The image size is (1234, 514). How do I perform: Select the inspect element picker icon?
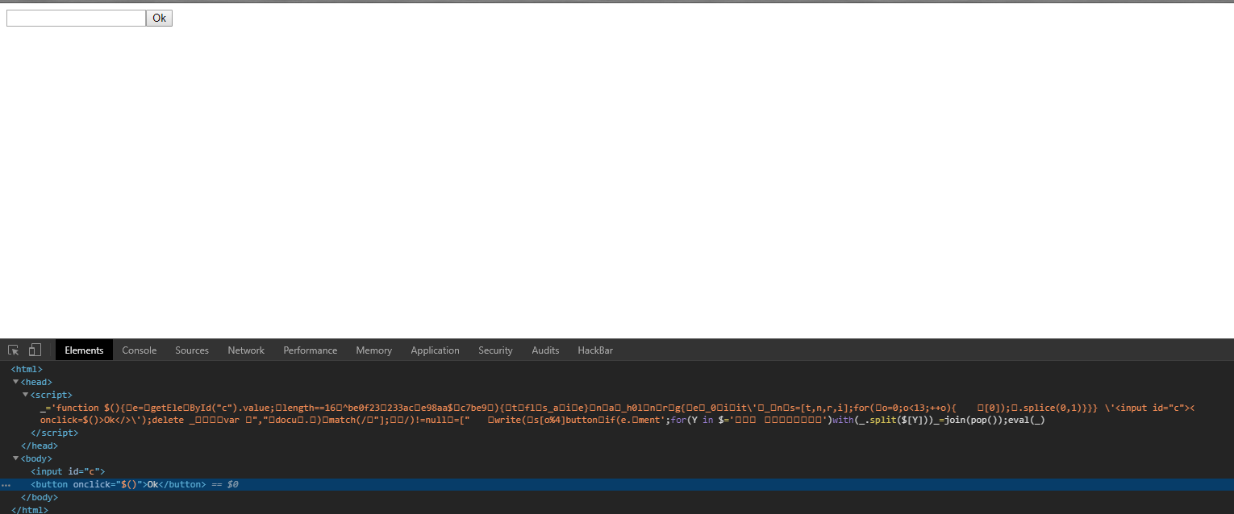[x=14, y=350]
